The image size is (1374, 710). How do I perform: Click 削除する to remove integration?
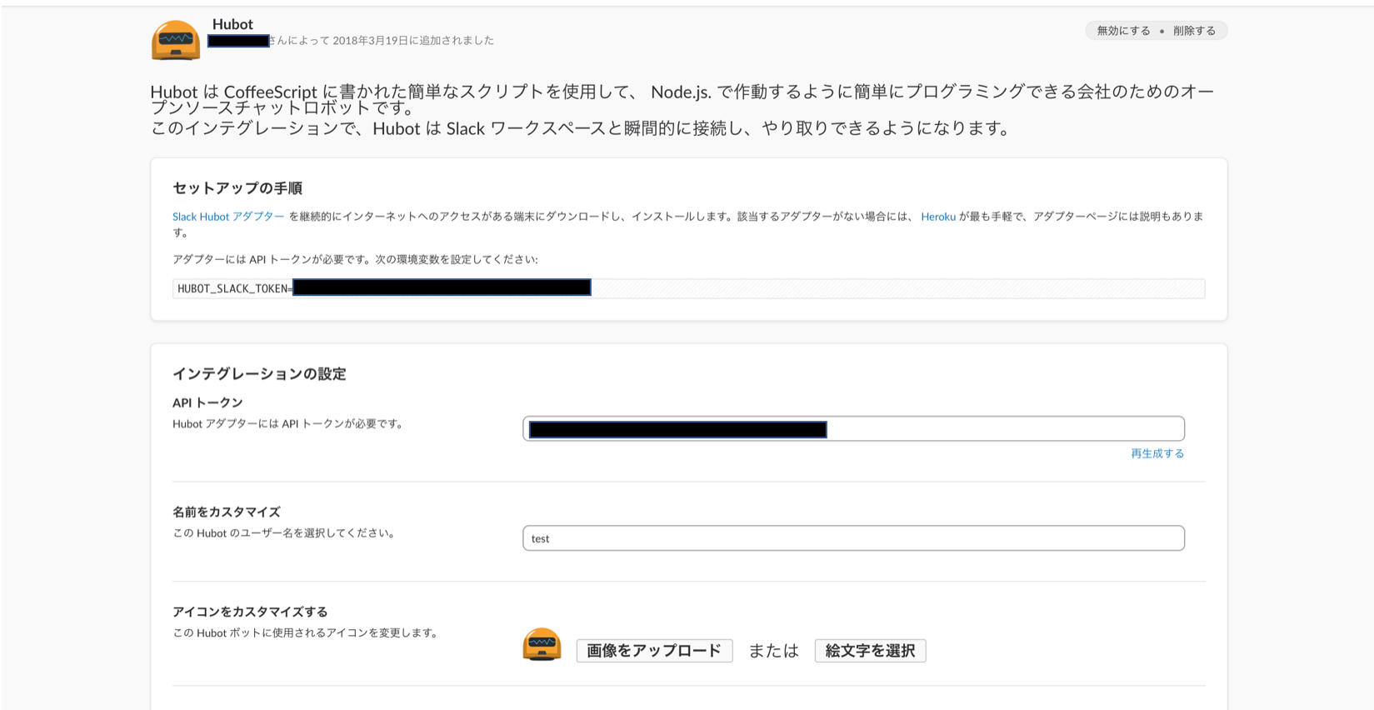point(1194,31)
